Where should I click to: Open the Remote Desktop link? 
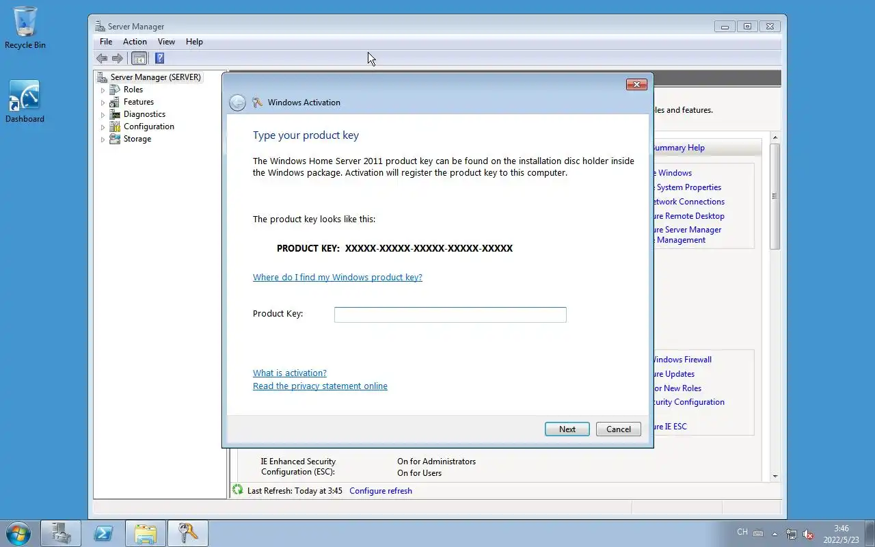pos(689,216)
